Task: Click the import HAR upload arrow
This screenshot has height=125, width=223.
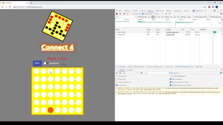Action: point(166,14)
